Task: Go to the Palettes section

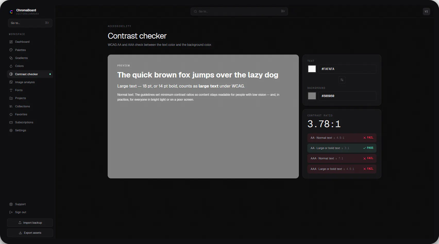Action: click(x=30, y=50)
